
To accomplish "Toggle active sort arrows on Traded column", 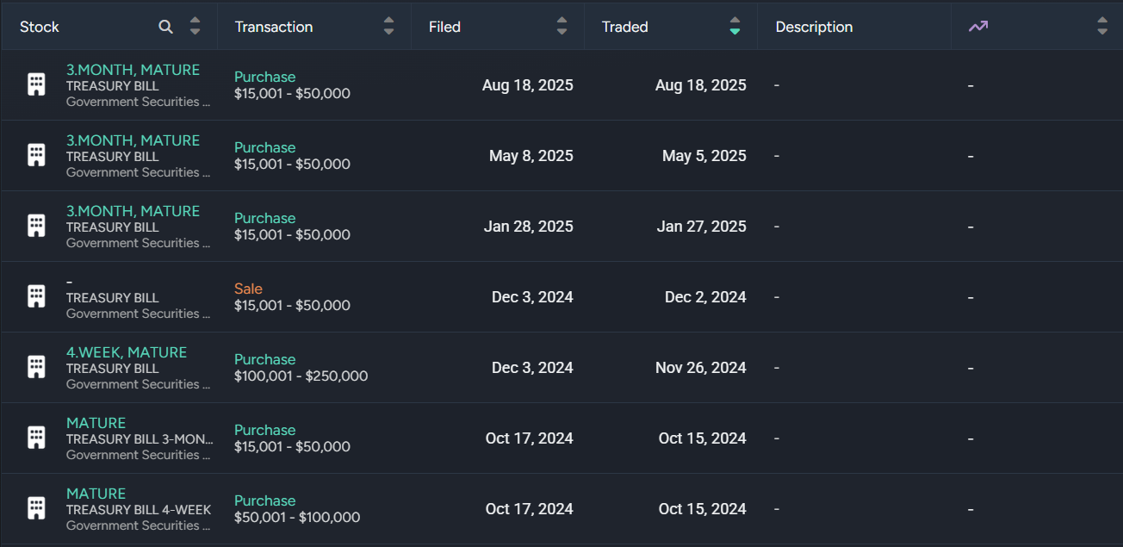I will (x=734, y=27).
